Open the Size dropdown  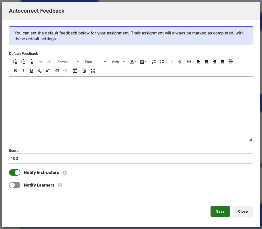(x=118, y=62)
